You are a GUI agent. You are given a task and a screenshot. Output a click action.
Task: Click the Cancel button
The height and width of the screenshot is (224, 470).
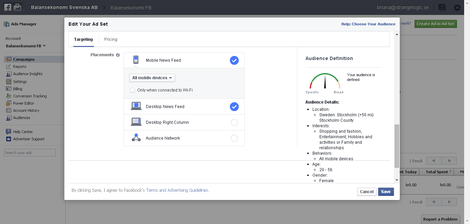coord(367,192)
